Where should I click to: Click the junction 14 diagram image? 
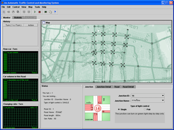[97, 108]
